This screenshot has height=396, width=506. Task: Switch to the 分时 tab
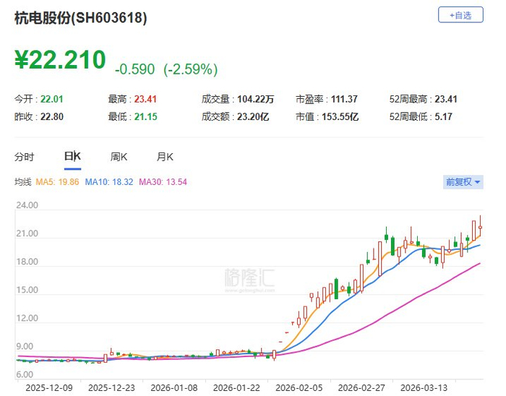coord(24,157)
